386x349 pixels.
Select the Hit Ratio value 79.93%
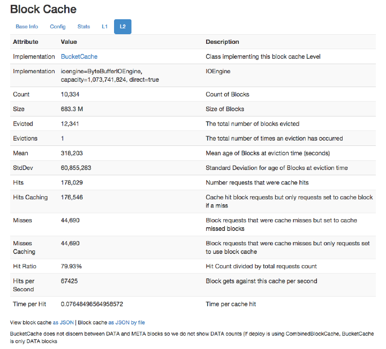click(71, 266)
